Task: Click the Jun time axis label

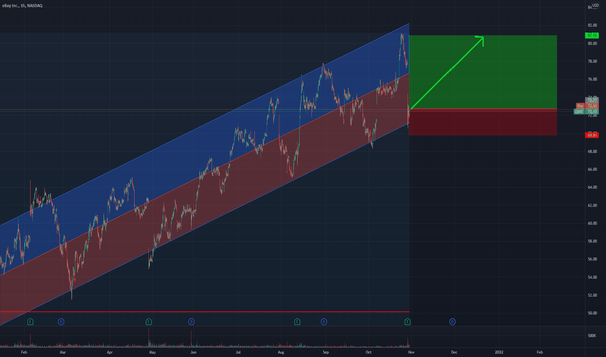Action: [193, 352]
